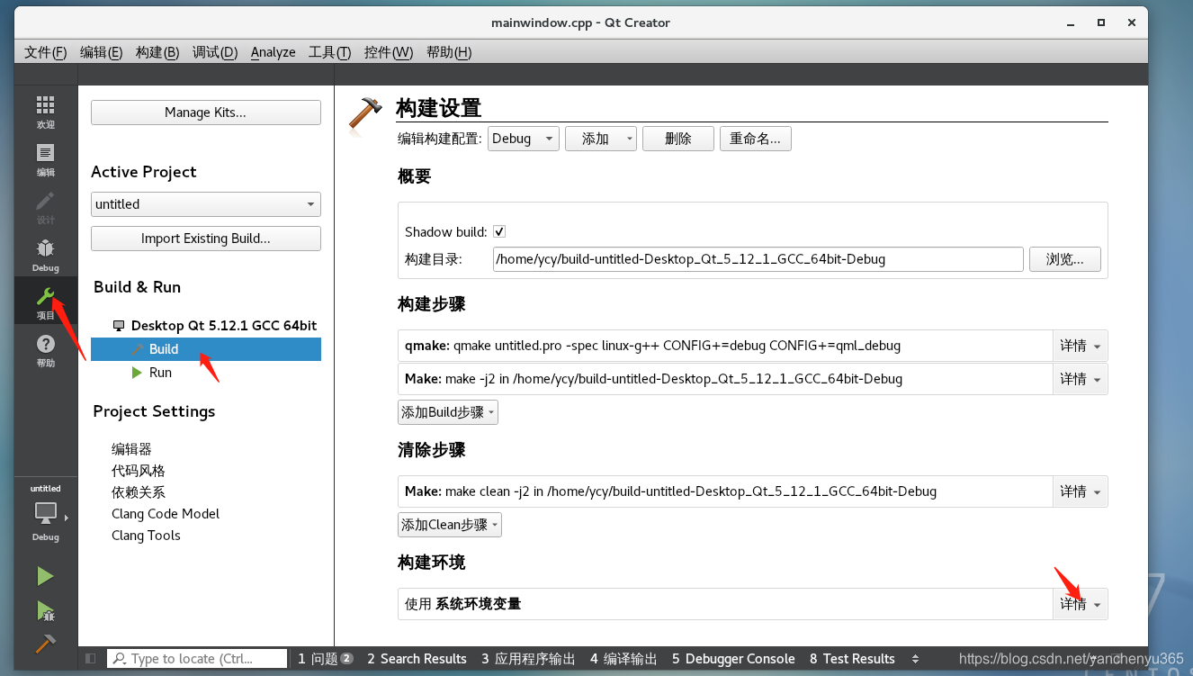
Task: Click the Manage Kits button
Action: [205, 112]
